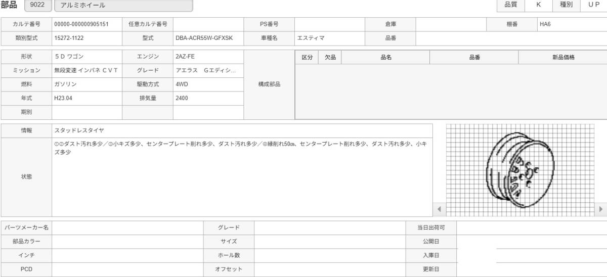Viewport: 607px width, 277px height.
Task: Click the aluminum wheel diagram image
Action: point(519,170)
